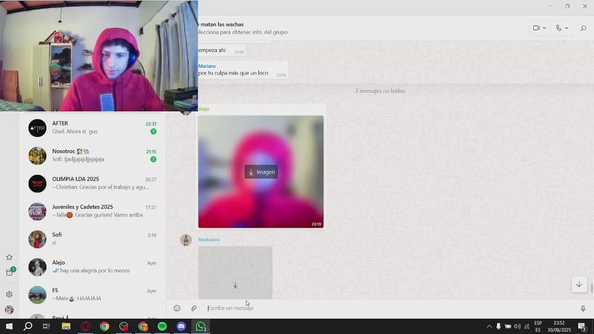The width and height of the screenshot is (594, 334).
Task: Click the WhatsApp taskbar icon
Action: [201, 327]
